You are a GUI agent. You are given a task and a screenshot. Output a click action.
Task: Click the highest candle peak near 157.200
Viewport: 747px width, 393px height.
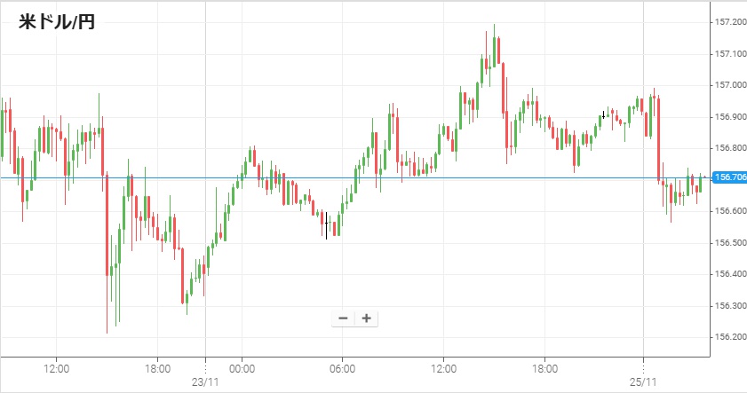click(x=494, y=27)
